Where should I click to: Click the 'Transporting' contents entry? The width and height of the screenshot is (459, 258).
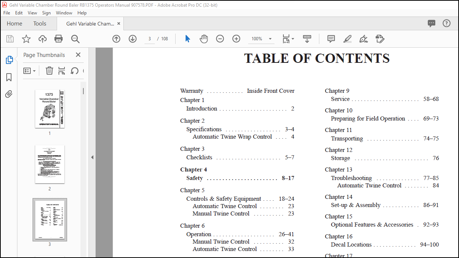(347, 139)
